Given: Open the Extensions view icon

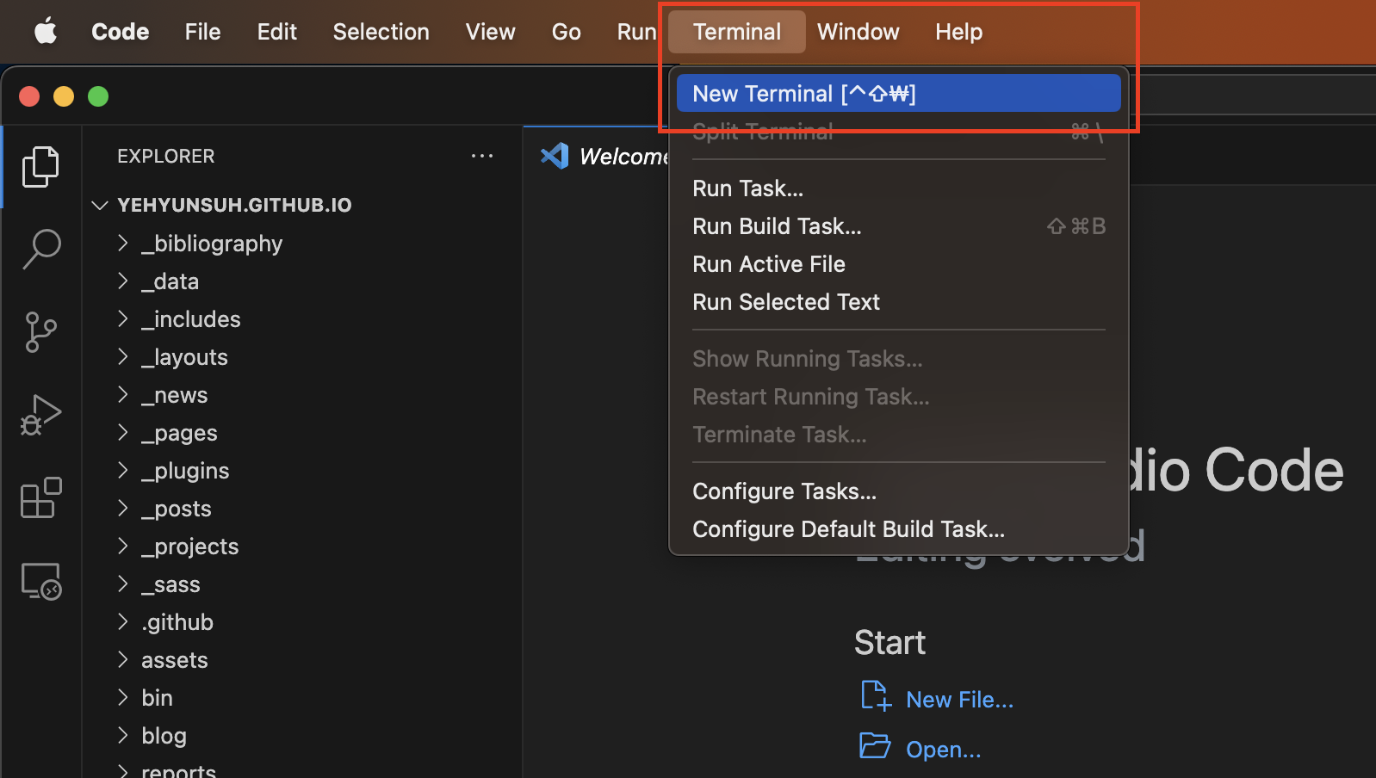Looking at the screenshot, I should pos(40,497).
